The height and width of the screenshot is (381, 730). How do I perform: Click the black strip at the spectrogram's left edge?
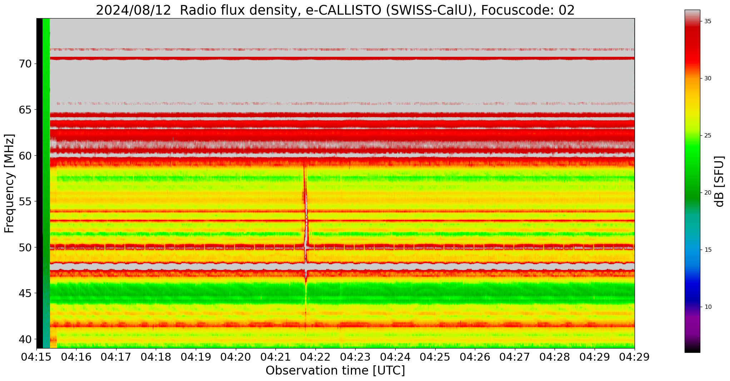[40, 183]
